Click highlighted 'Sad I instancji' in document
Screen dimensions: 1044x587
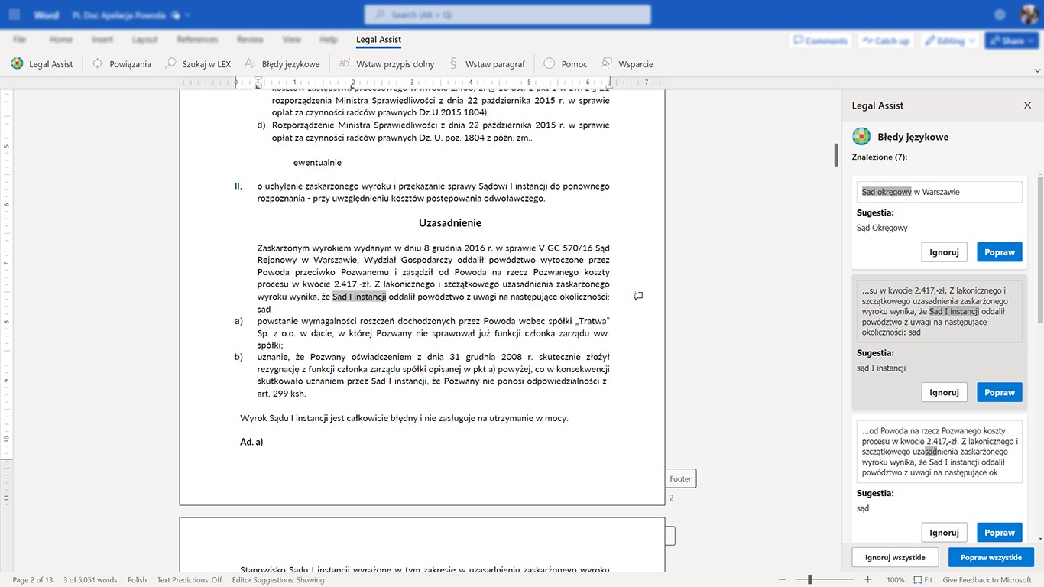[x=360, y=297]
